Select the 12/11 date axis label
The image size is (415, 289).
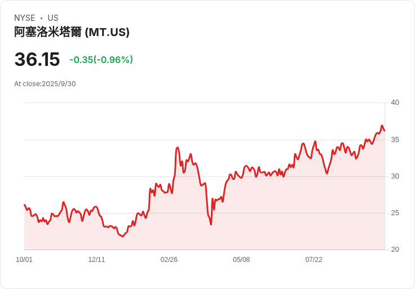96,260
